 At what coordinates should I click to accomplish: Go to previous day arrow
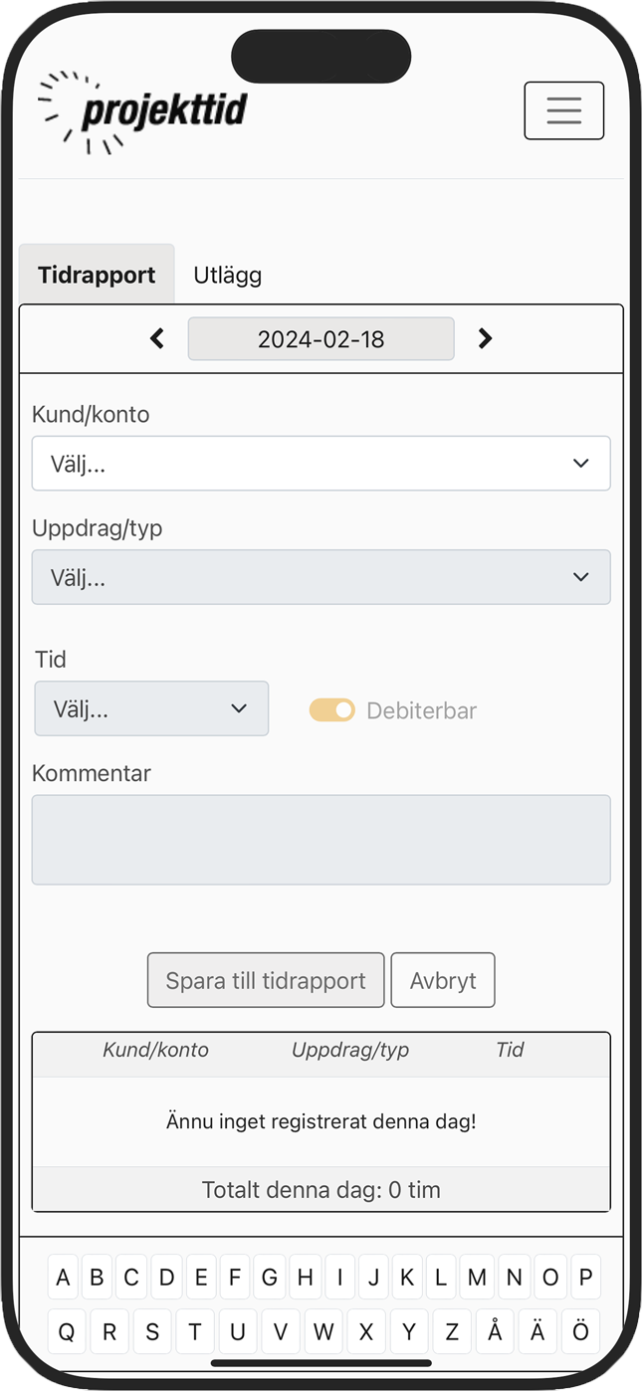pyautogui.click(x=157, y=339)
